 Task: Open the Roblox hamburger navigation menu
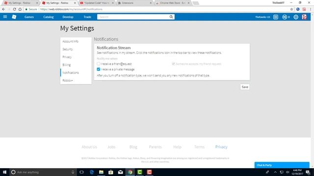pyautogui.click(x=5, y=17)
